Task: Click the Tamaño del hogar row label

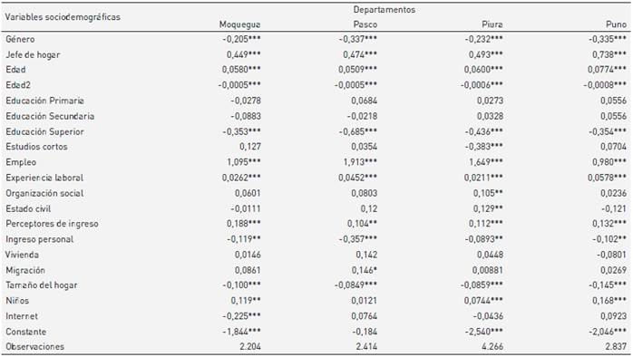Action: (42, 285)
